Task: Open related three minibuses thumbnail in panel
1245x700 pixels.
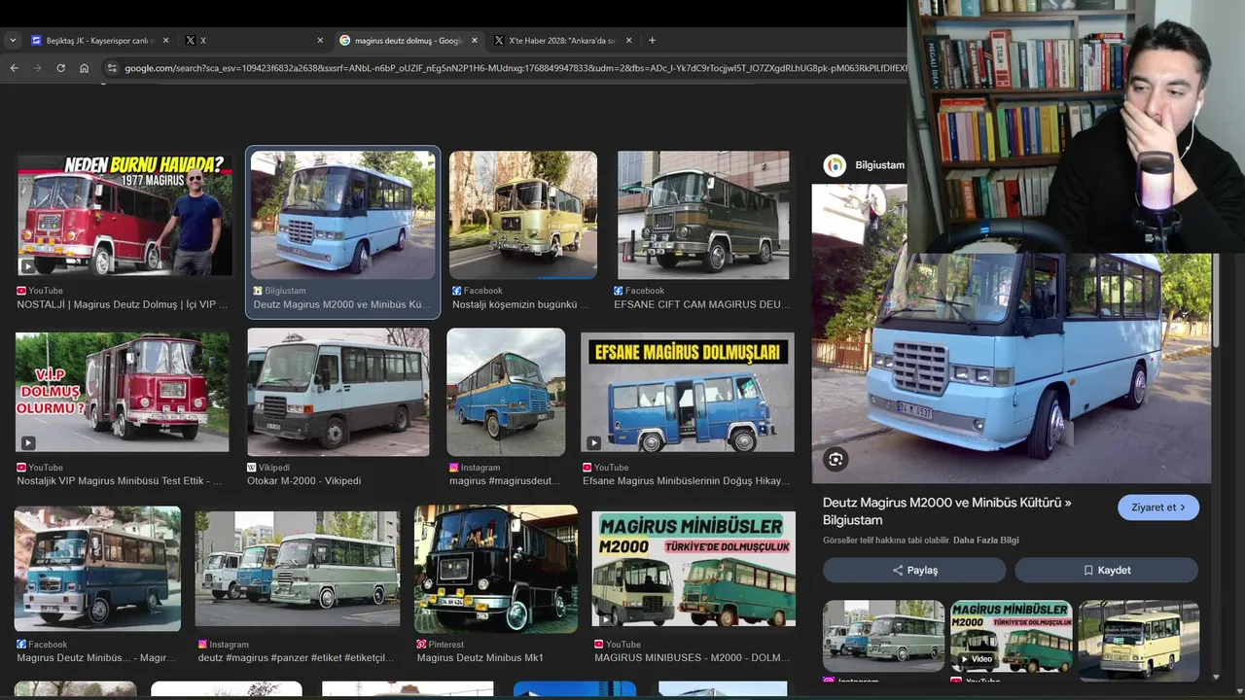Action: 883,636
